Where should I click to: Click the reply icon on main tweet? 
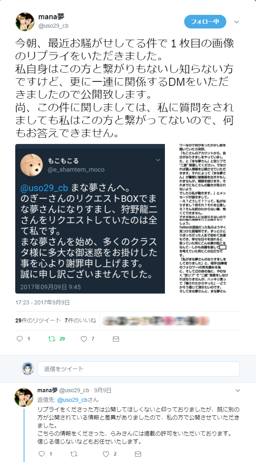20,339
